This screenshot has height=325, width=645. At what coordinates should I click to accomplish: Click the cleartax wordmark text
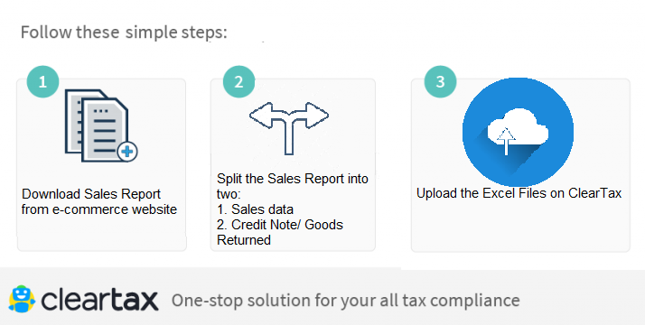click(x=99, y=300)
